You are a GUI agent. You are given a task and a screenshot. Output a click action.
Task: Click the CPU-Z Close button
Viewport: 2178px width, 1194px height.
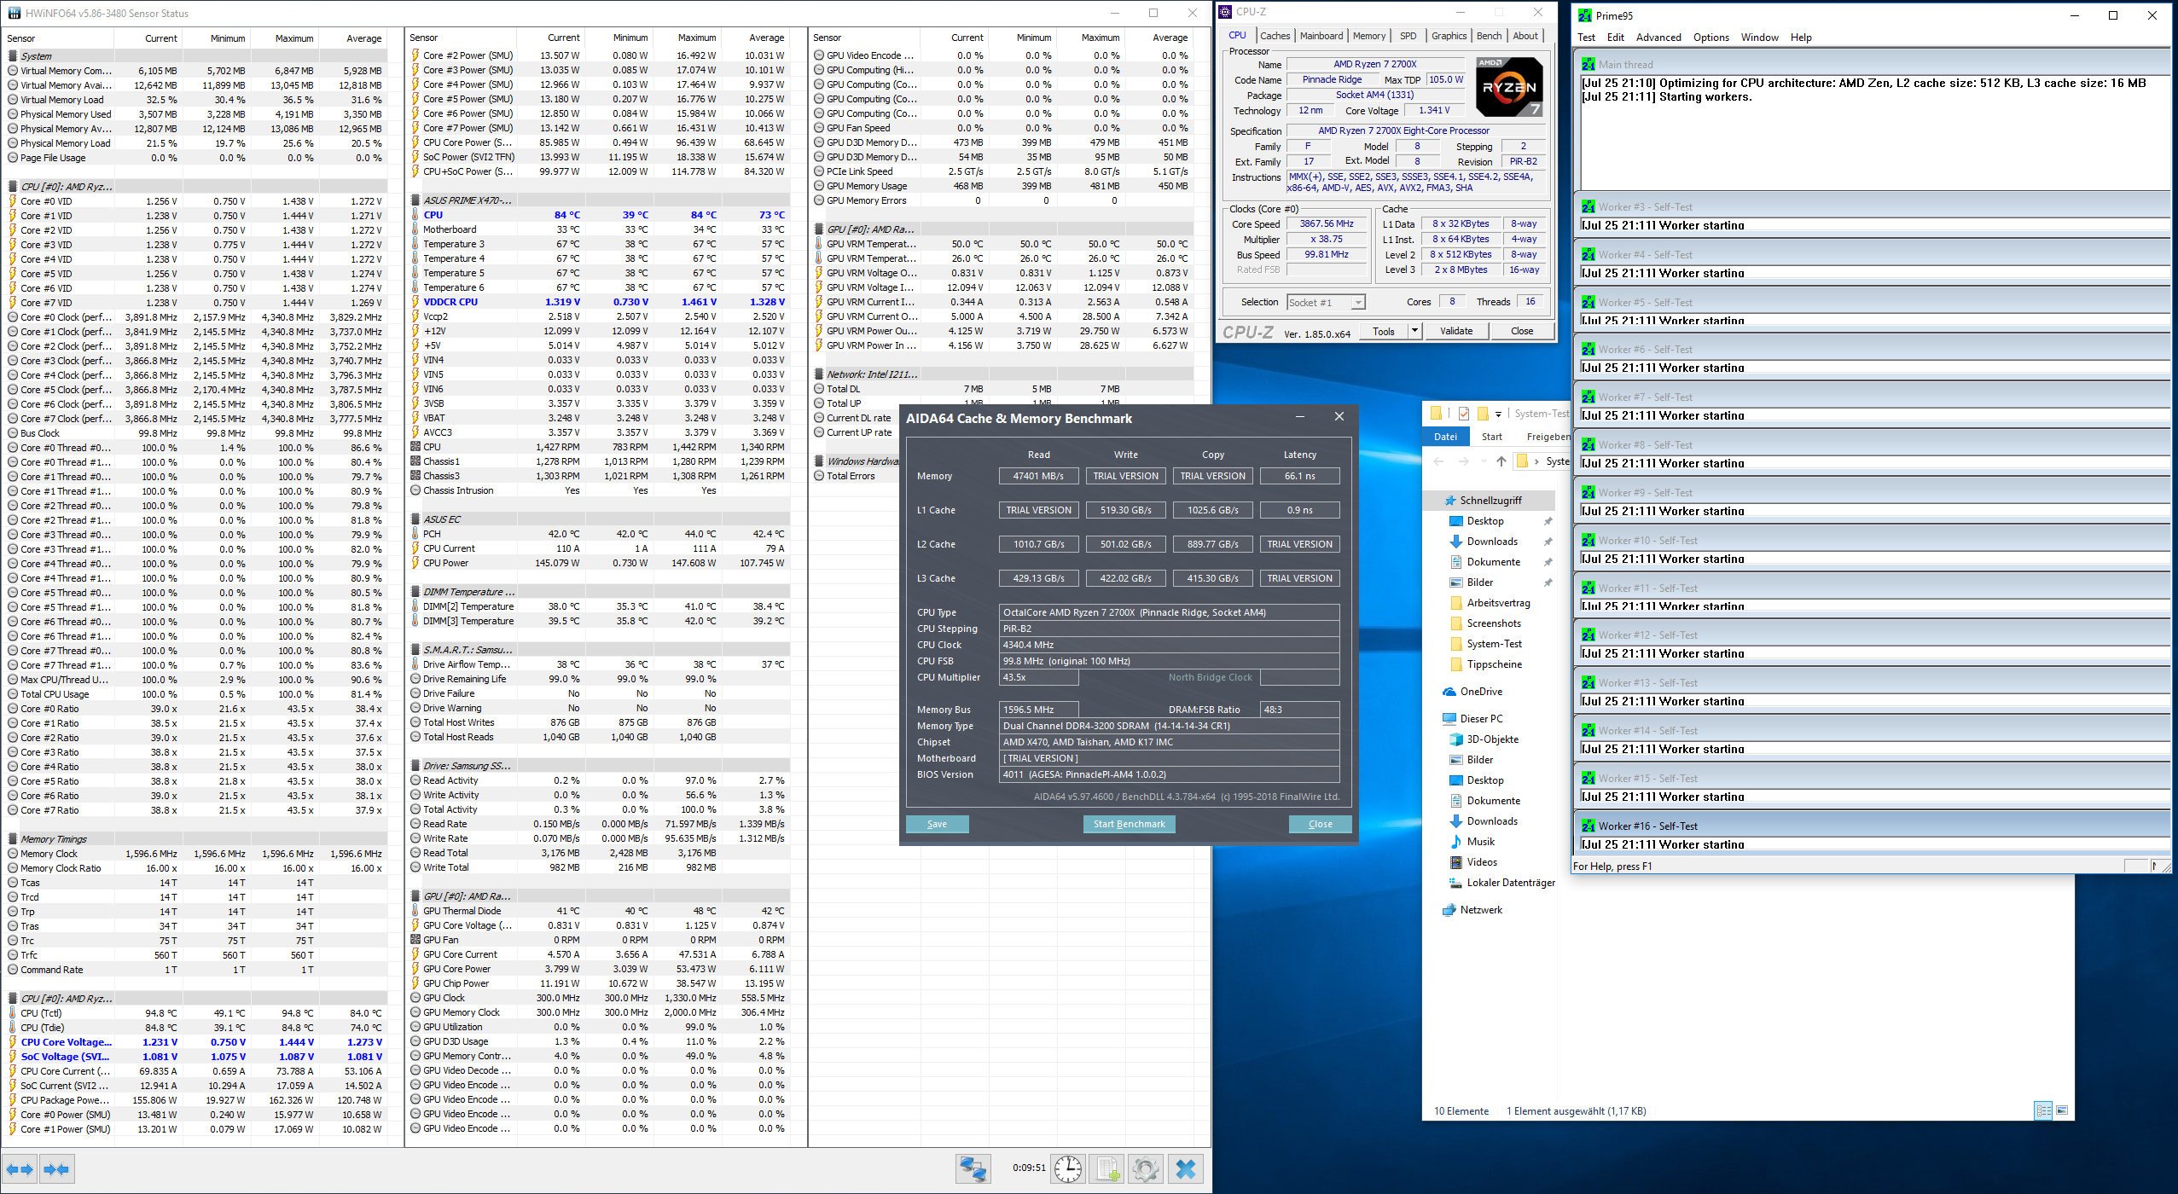pyautogui.click(x=1521, y=331)
